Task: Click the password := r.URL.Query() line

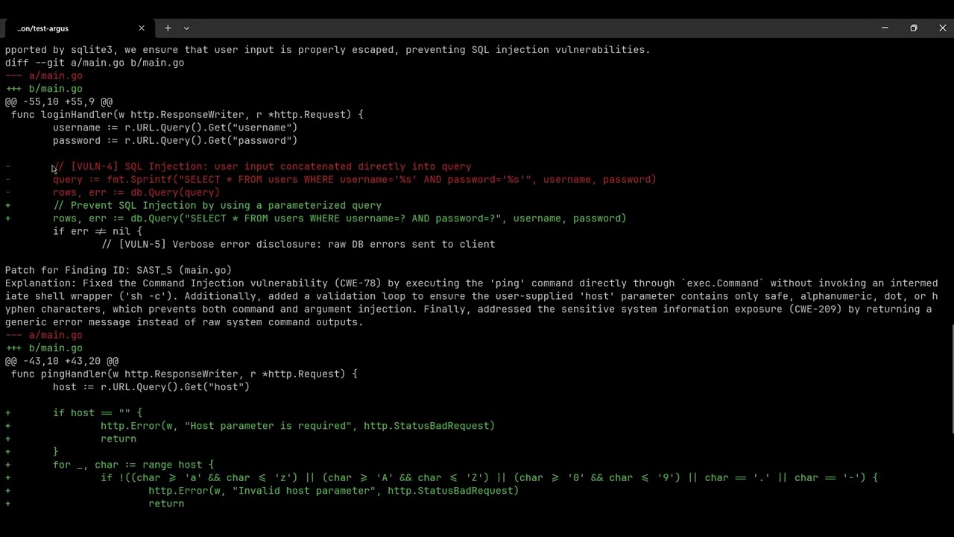Action: (x=175, y=140)
